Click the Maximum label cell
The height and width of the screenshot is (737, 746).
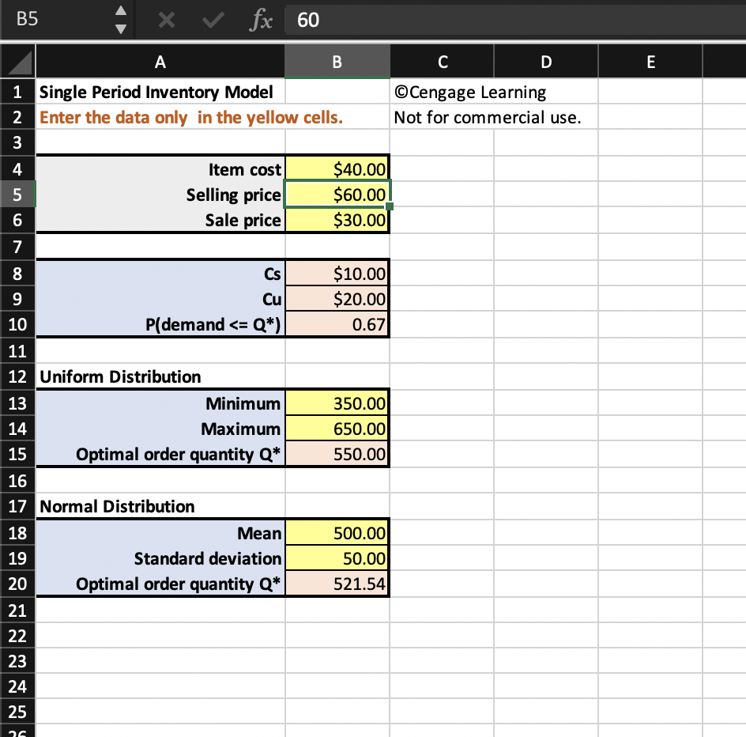point(160,429)
